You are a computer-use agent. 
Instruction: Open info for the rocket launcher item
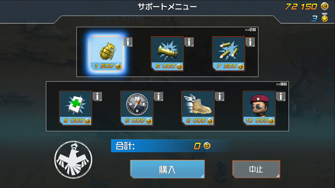point(189,42)
